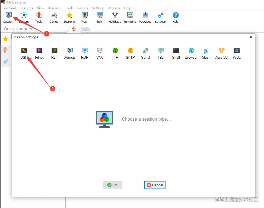Open the Tools menu in menu bar

pyautogui.click(x=69, y=8)
